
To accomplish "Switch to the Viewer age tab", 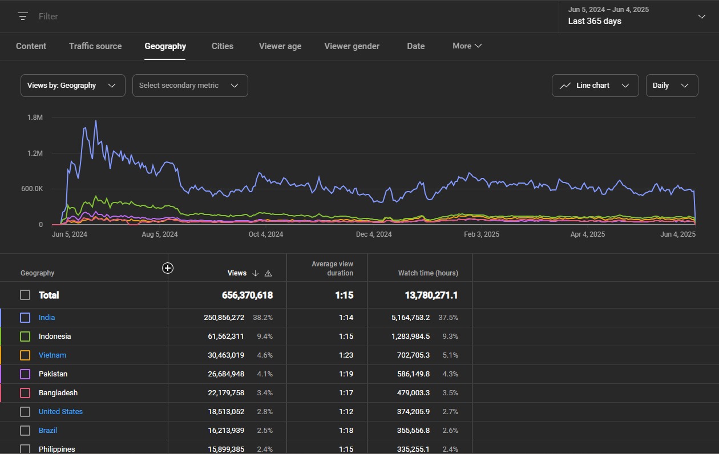I will click(x=280, y=46).
